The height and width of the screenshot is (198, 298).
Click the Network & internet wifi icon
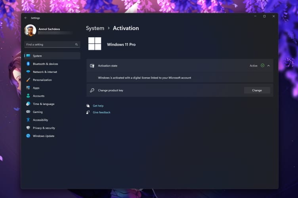click(28, 72)
